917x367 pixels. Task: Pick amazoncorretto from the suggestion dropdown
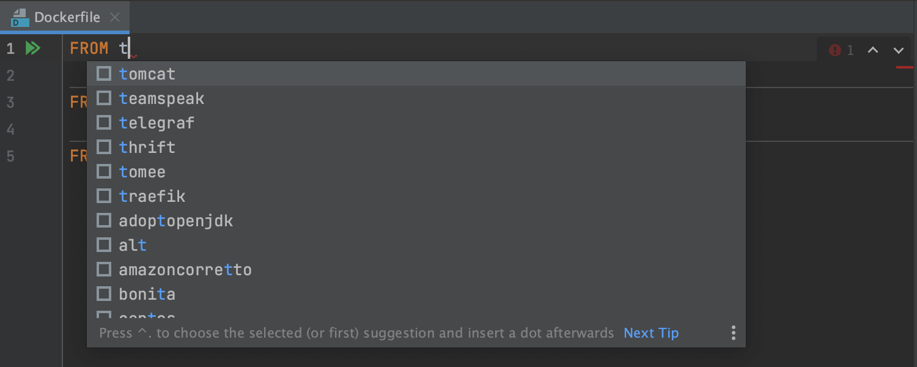tap(185, 269)
